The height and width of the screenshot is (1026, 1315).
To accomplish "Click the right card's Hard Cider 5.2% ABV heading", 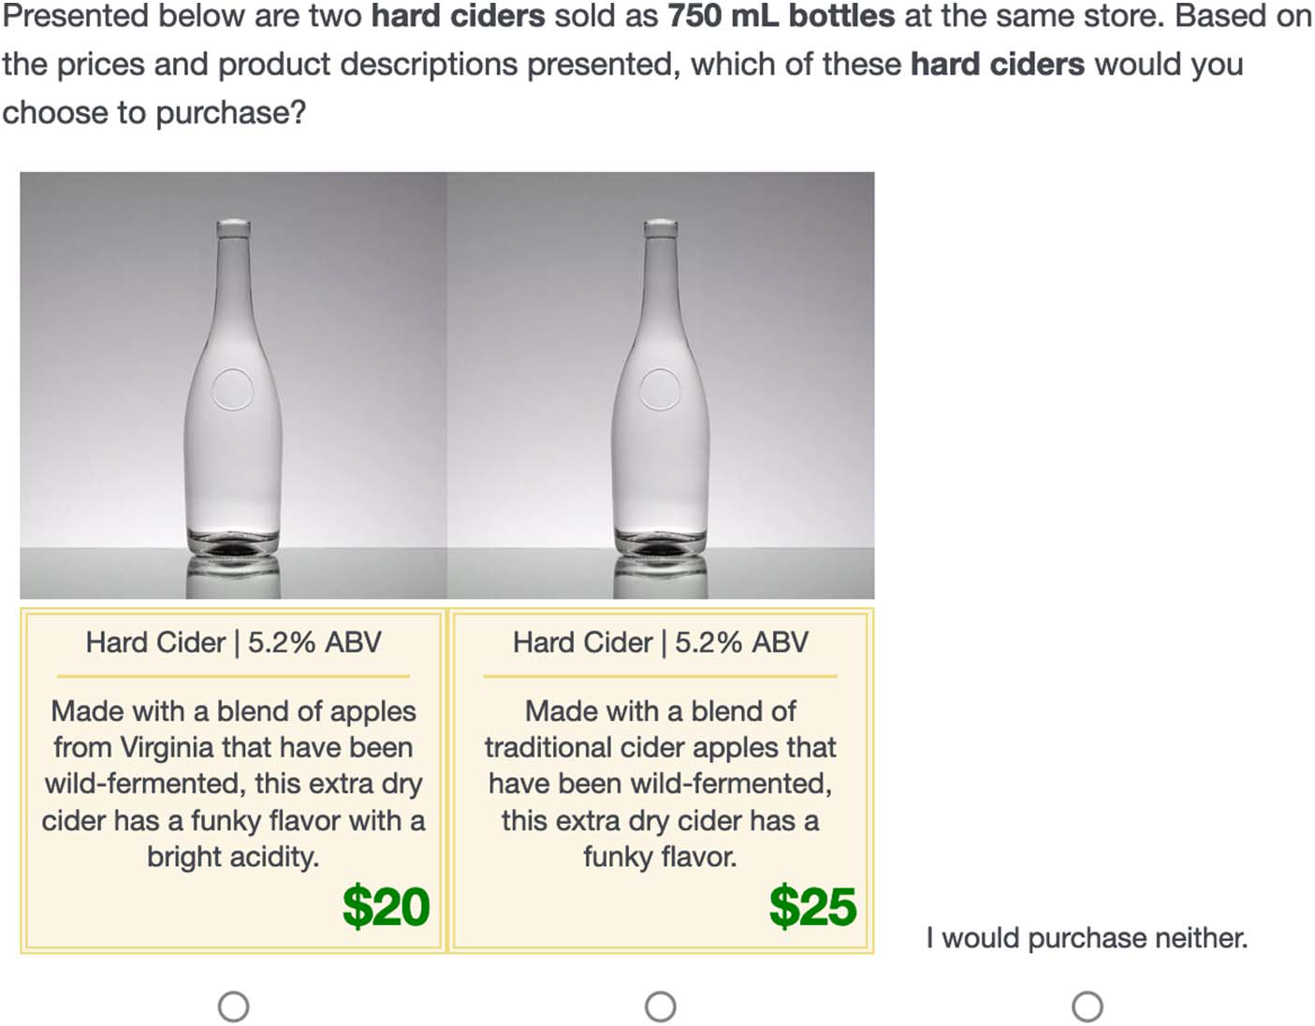I will pyautogui.click(x=660, y=643).
